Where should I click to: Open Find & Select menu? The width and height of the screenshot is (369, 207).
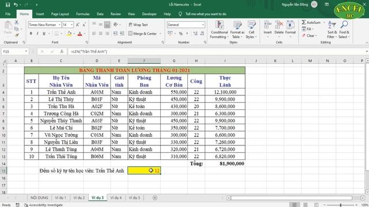[x=344, y=29]
